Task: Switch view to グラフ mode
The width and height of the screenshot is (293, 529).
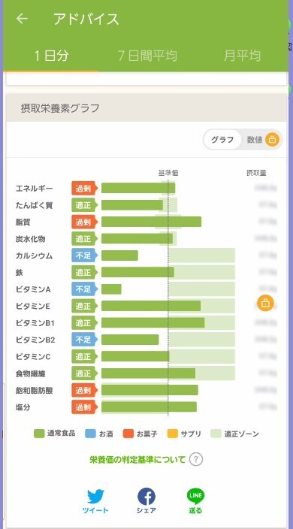Action: pyautogui.click(x=222, y=140)
